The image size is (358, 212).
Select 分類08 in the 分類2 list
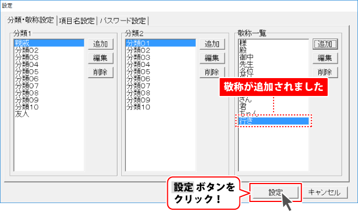[161, 93]
